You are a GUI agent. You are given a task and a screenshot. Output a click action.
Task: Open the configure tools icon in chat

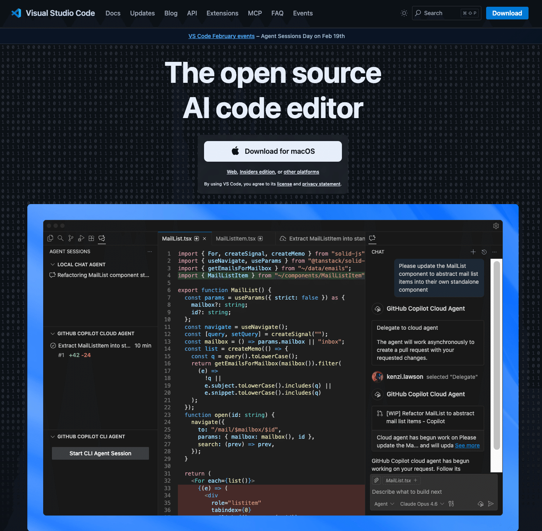coord(451,504)
